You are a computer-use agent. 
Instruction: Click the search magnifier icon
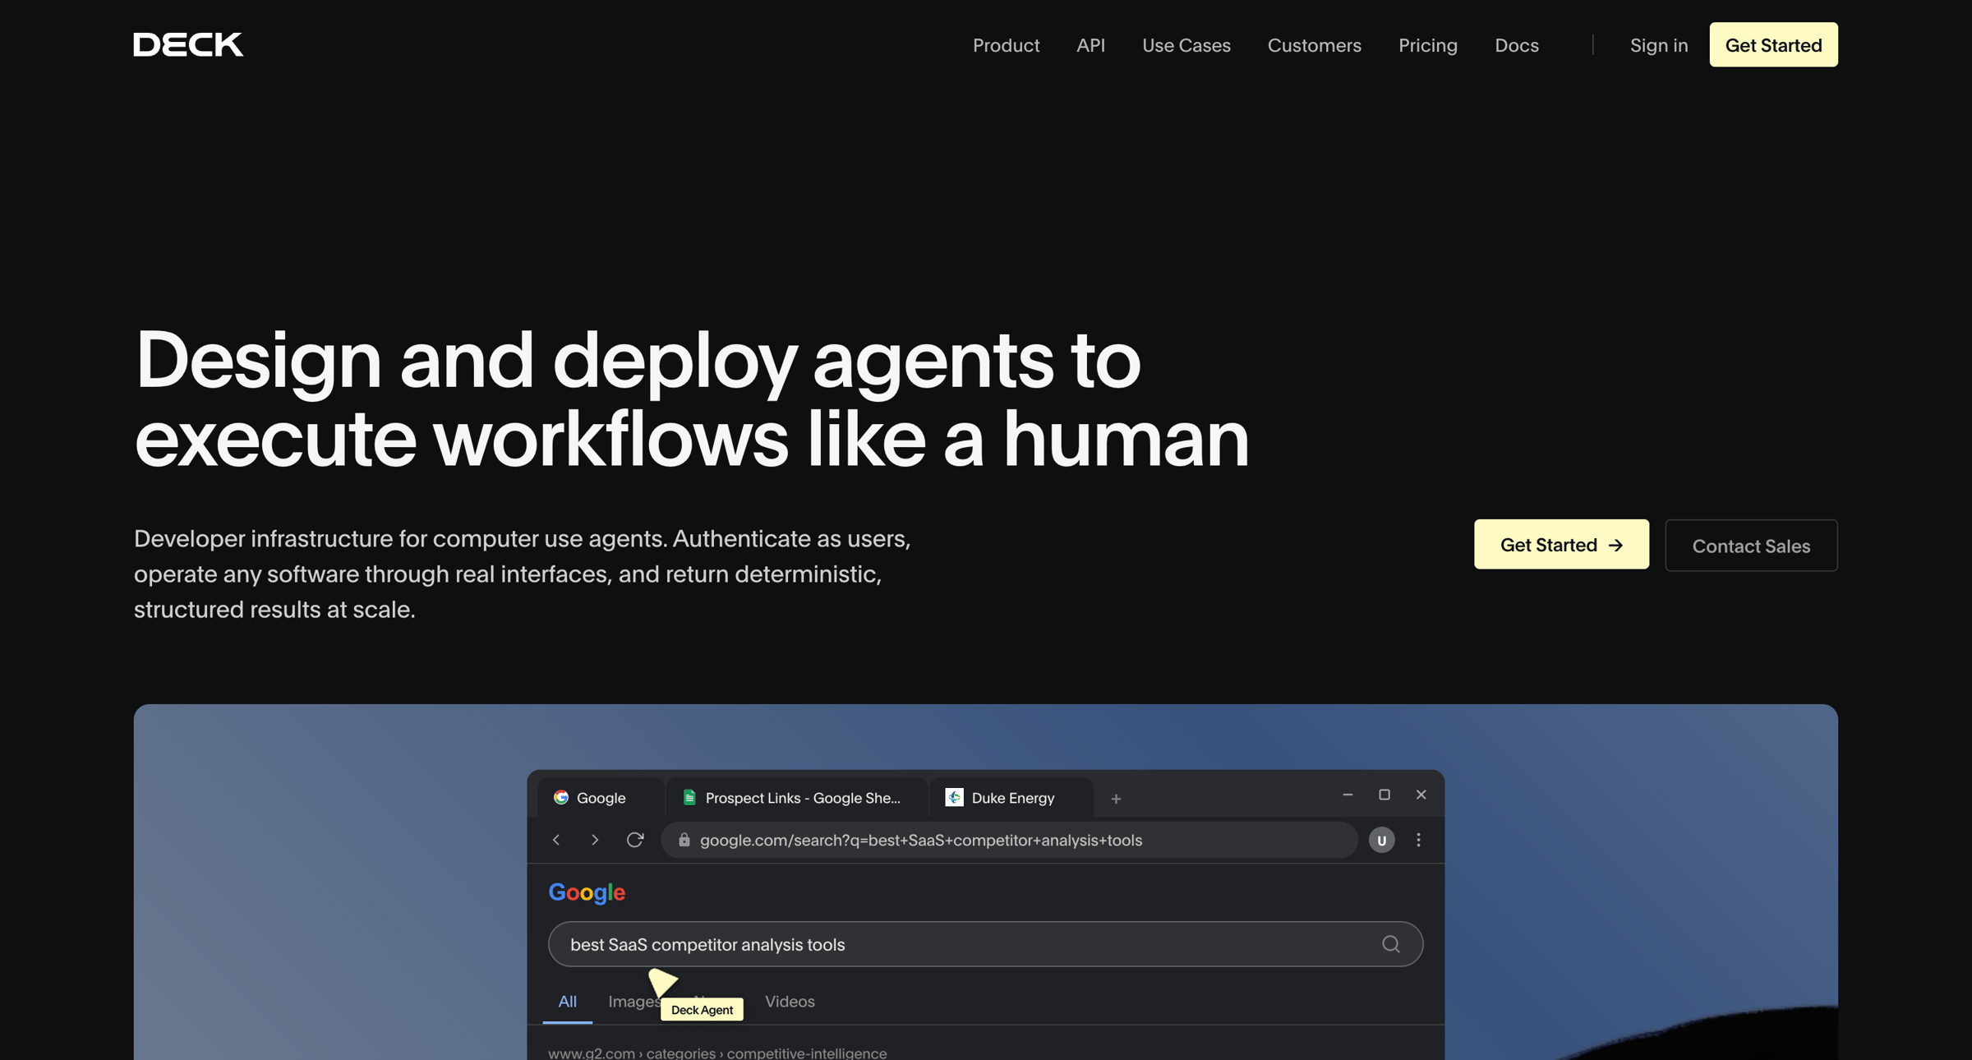(x=1390, y=944)
